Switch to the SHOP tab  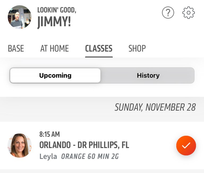137,49
